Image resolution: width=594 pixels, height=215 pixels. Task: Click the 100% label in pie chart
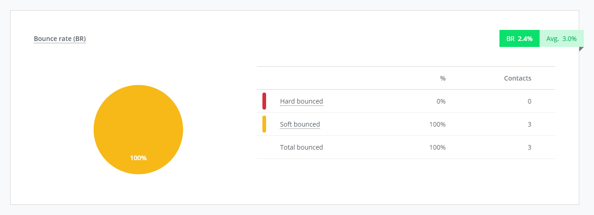coord(138,158)
